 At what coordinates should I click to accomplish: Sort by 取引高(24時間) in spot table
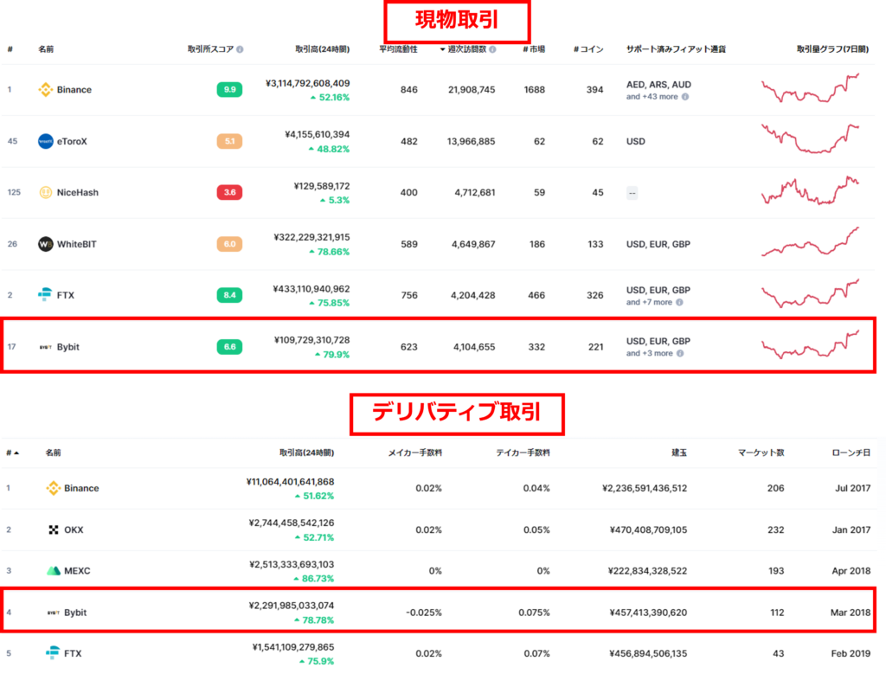(x=322, y=49)
